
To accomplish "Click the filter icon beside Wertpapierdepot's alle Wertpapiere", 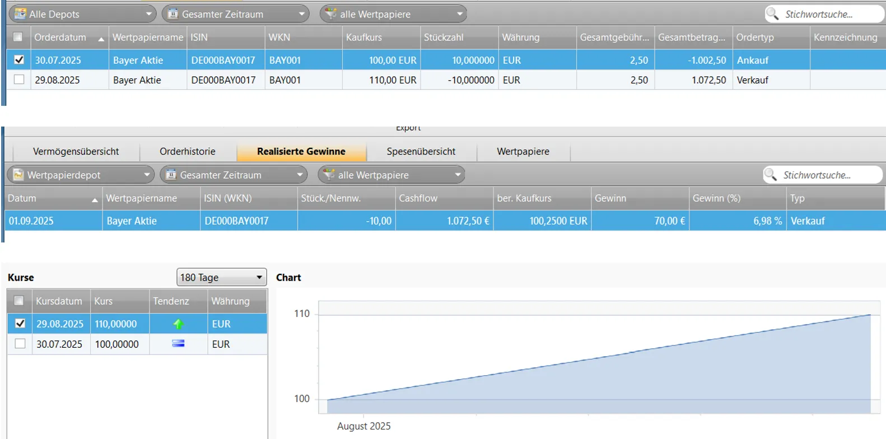I will pos(329,175).
